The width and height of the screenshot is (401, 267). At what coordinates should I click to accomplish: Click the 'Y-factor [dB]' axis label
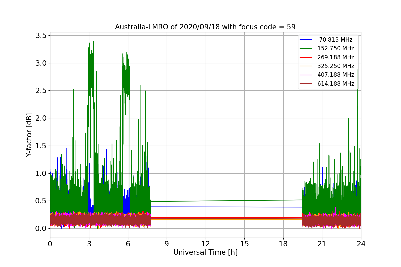pos(30,135)
